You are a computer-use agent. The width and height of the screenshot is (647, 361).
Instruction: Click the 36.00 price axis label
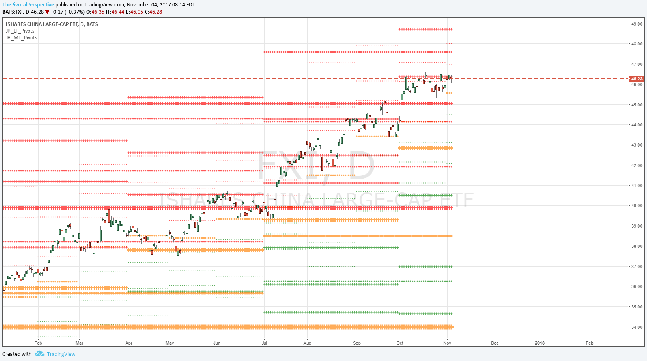pyautogui.click(x=637, y=286)
